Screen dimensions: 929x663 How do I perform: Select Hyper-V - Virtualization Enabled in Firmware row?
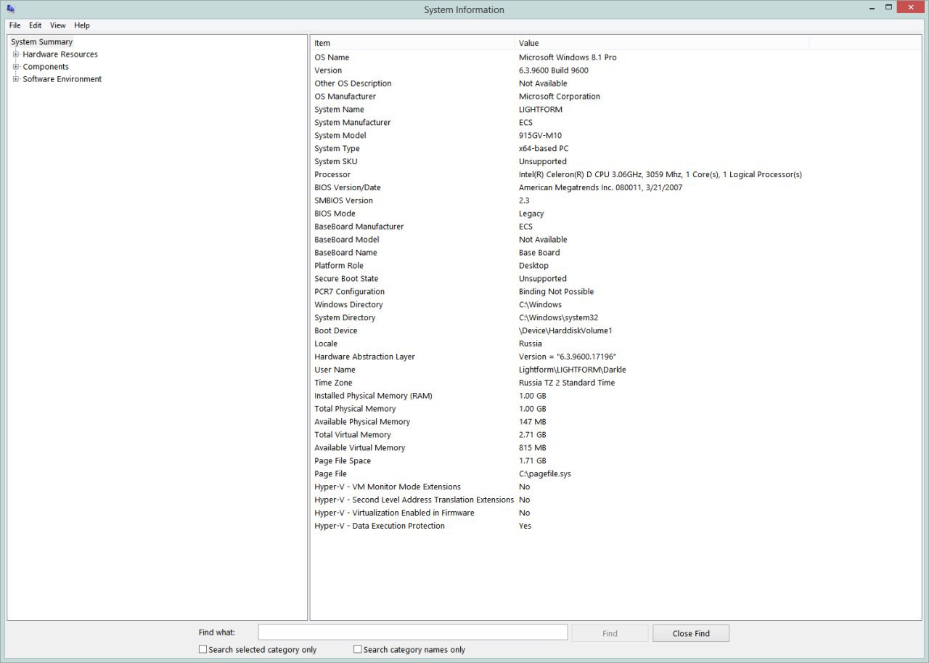(394, 514)
